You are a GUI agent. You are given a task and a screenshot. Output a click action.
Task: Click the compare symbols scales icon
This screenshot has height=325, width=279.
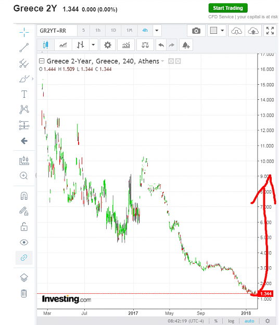145,45
